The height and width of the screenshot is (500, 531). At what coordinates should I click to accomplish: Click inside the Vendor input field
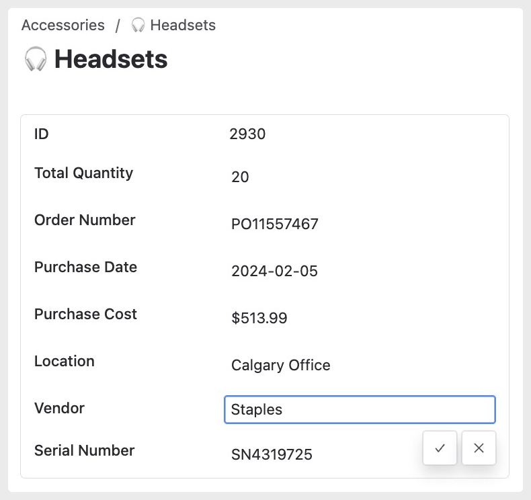tap(360, 409)
